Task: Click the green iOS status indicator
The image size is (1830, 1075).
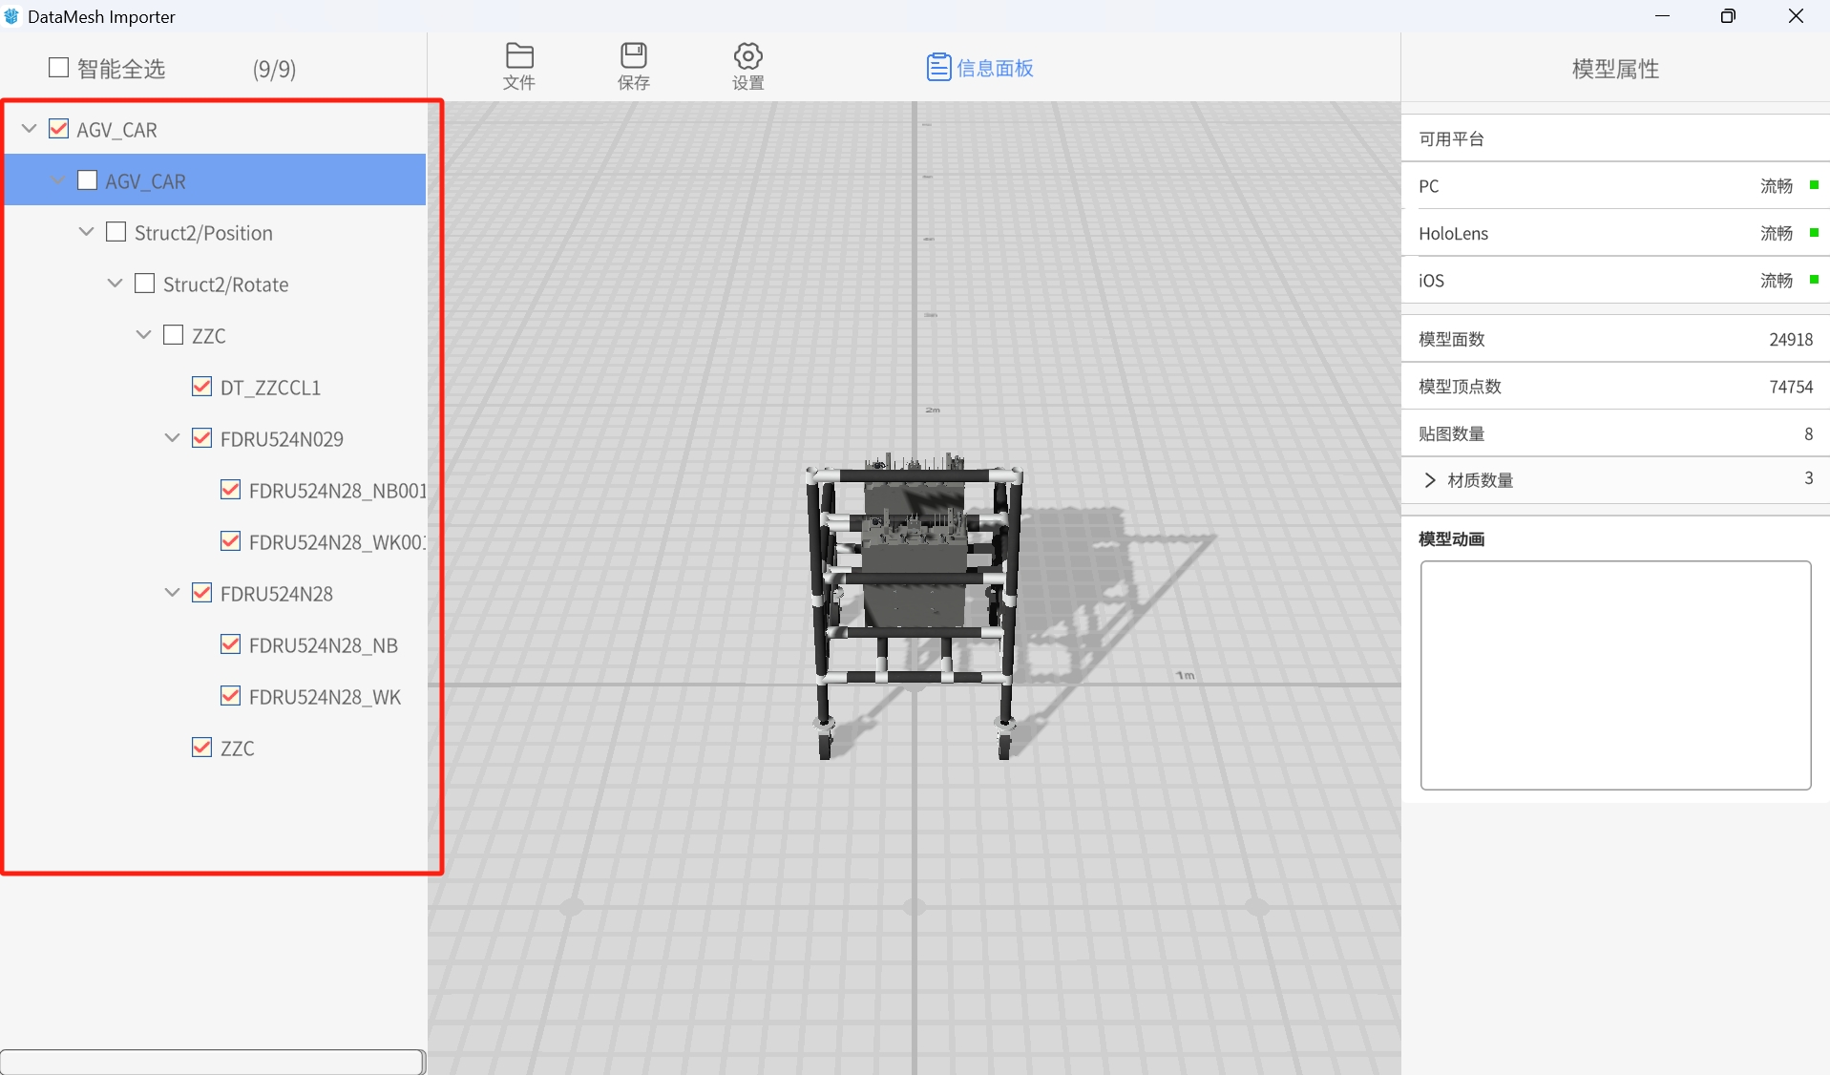Action: tap(1814, 280)
